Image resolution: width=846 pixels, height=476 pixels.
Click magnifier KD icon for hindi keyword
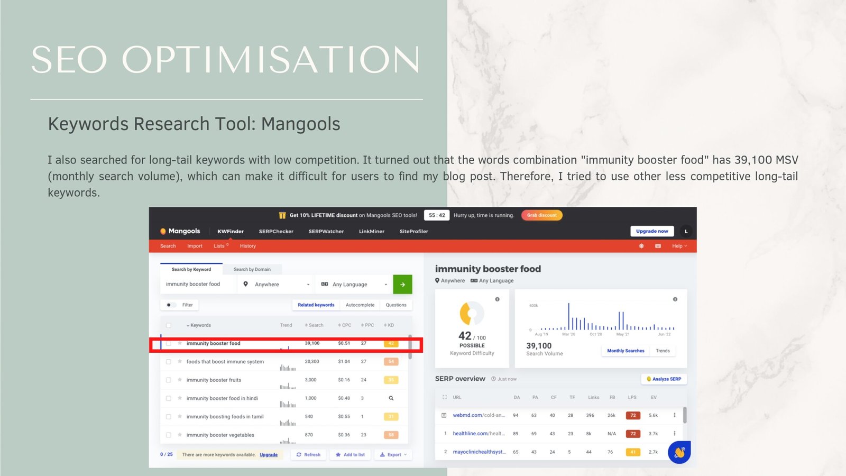[x=391, y=398]
